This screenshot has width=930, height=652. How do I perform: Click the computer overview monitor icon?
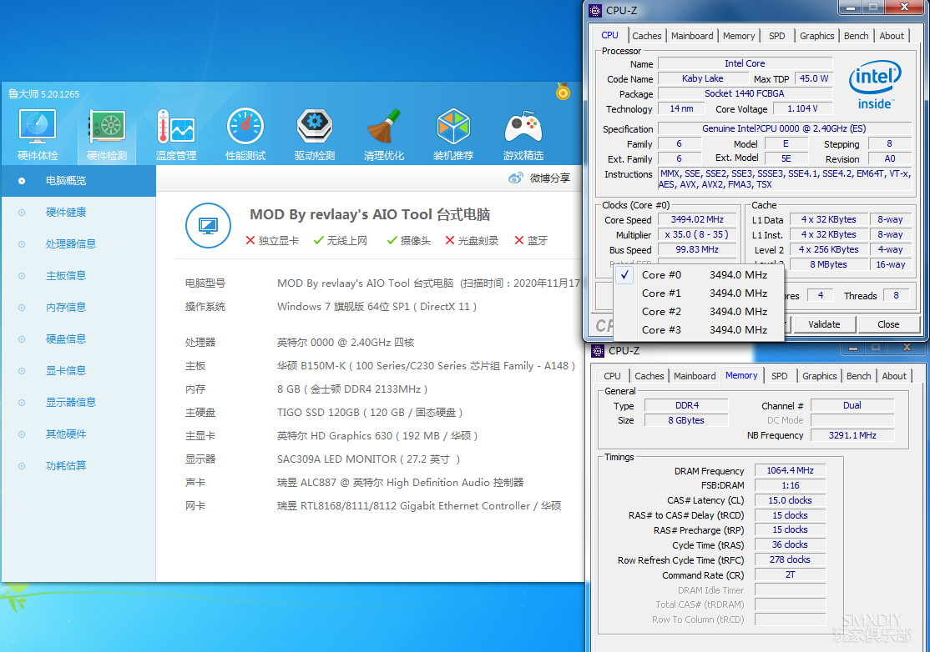tap(208, 226)
